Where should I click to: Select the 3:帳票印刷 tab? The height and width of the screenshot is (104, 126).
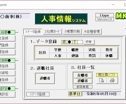pos(72,31)
